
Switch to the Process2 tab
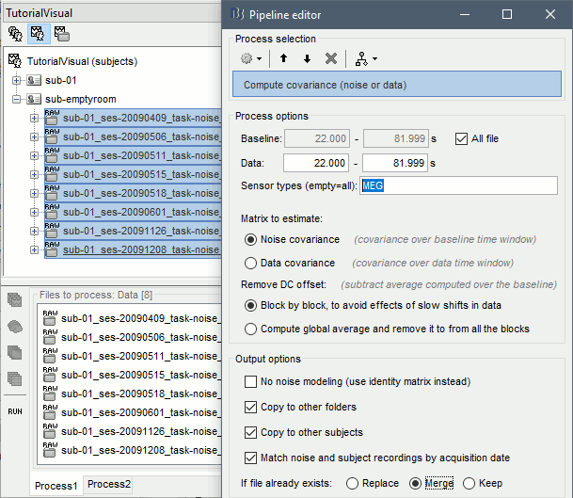coord(109,485)
